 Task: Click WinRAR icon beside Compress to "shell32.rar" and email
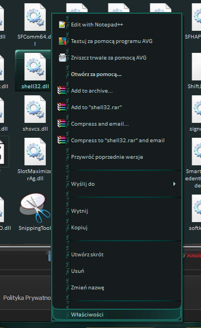(x=62, y=140)
